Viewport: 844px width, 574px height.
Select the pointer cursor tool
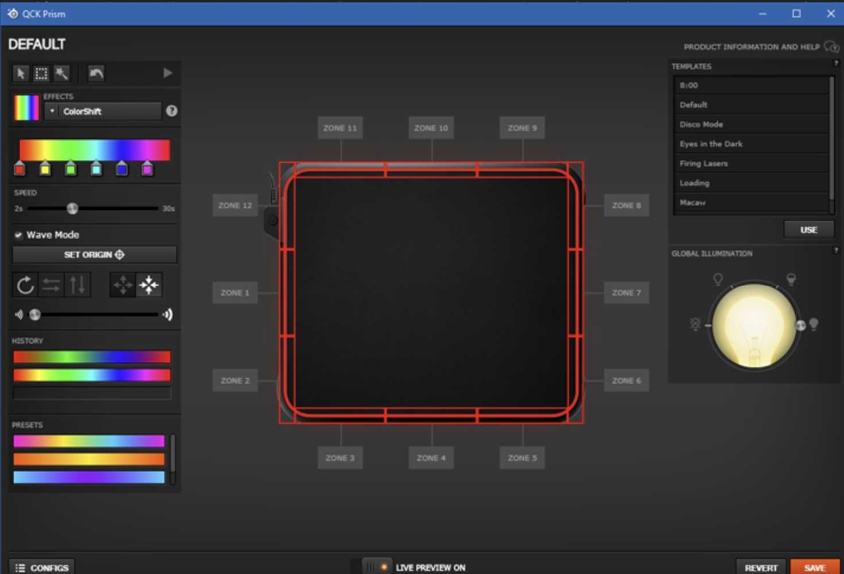(21, 73)
